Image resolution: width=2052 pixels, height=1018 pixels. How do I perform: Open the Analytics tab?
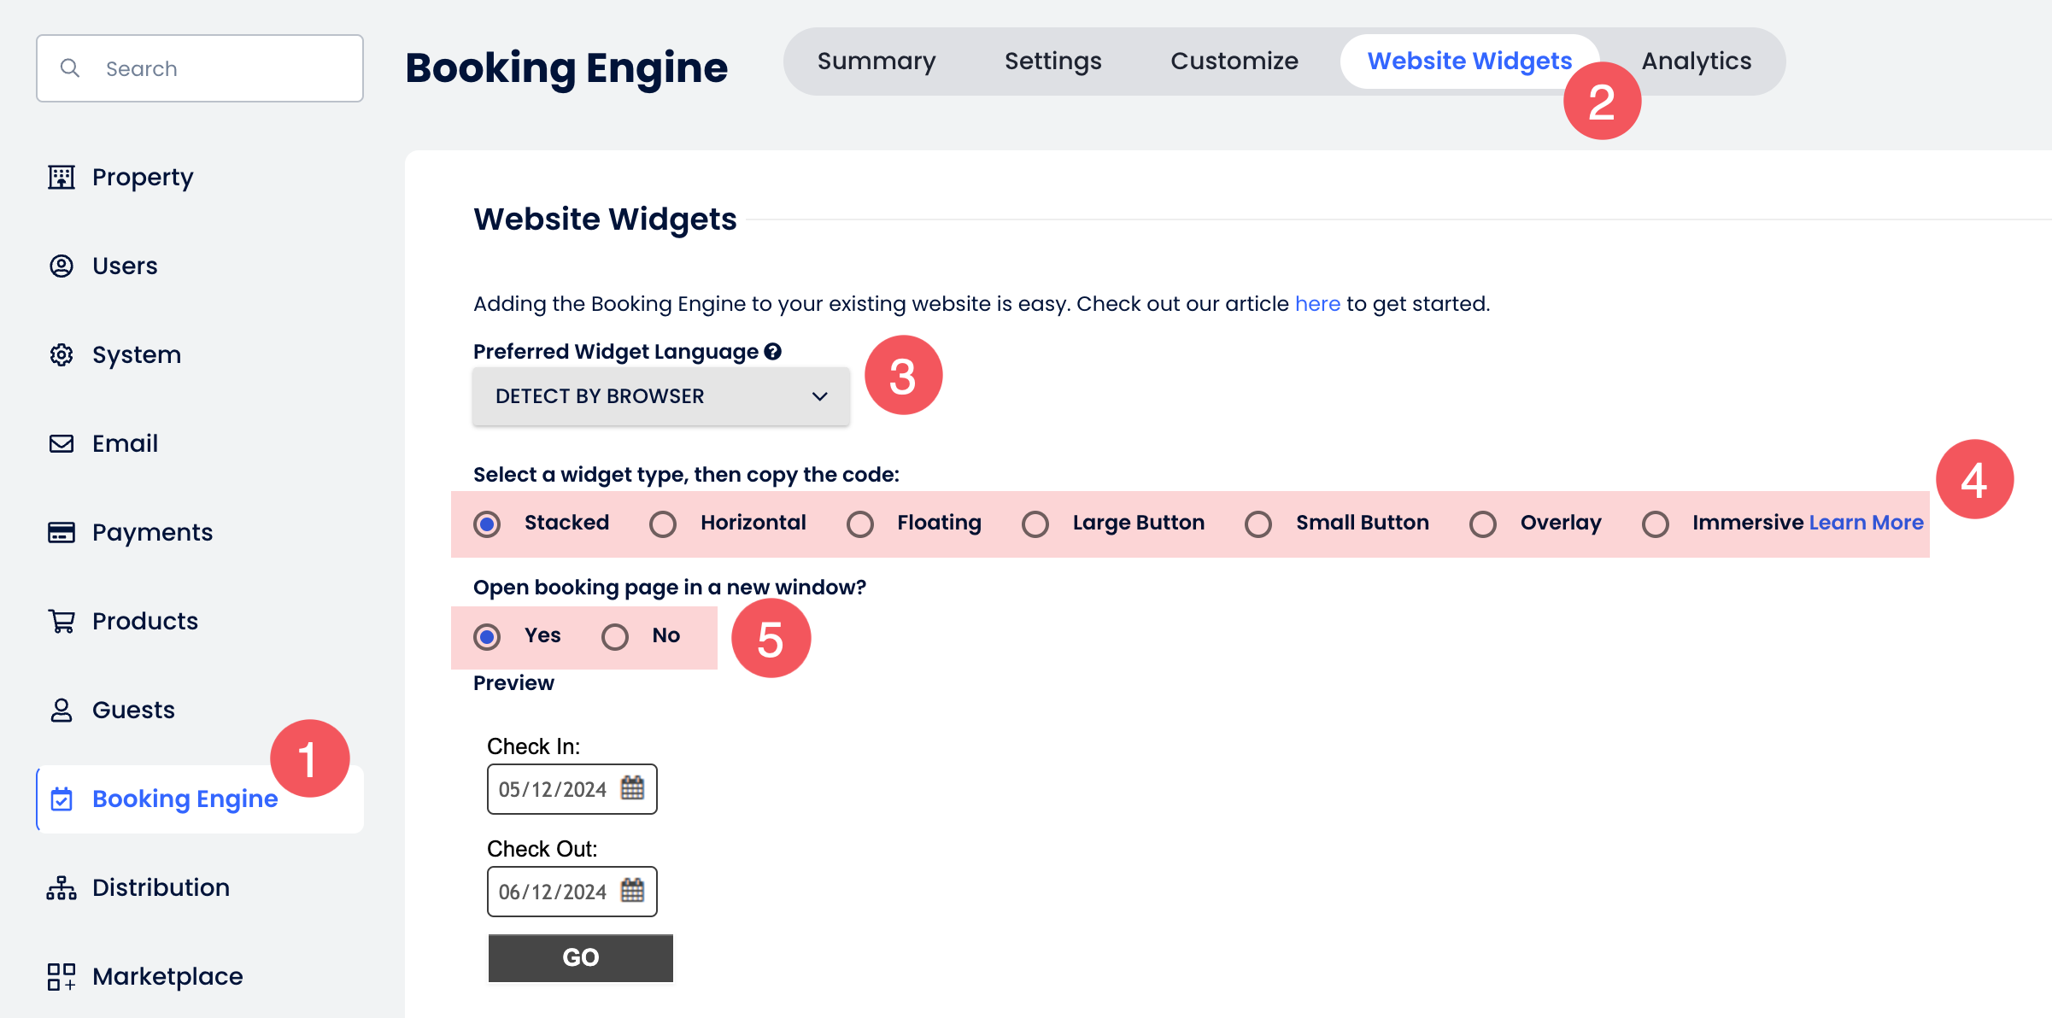[1696, 61]
